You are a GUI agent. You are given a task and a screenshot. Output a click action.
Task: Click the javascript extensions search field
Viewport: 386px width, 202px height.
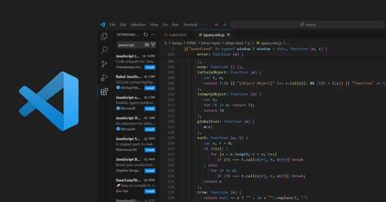click(128, 45)
